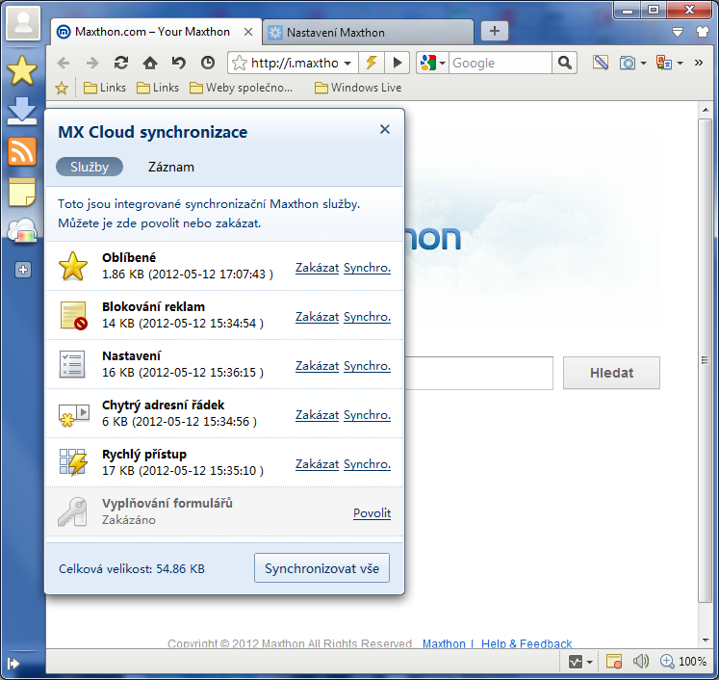
Task: Disable Oblíbené sync via Zakázat
Action: (317, 268)
